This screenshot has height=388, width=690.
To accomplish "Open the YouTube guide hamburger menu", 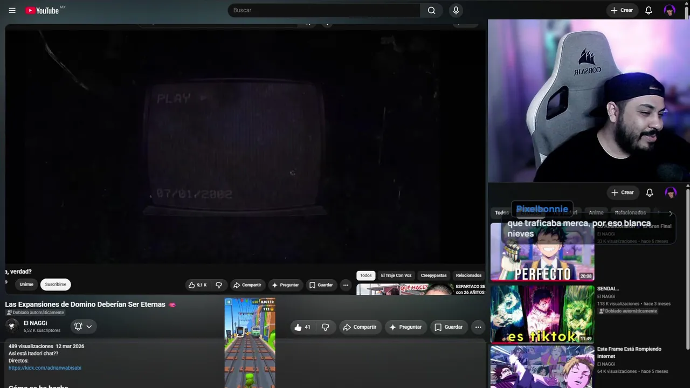I will (12, 10).
